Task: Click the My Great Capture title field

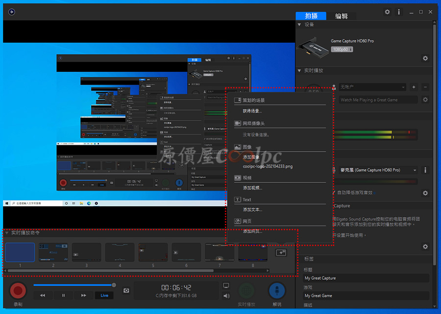Action: [366, 278]
